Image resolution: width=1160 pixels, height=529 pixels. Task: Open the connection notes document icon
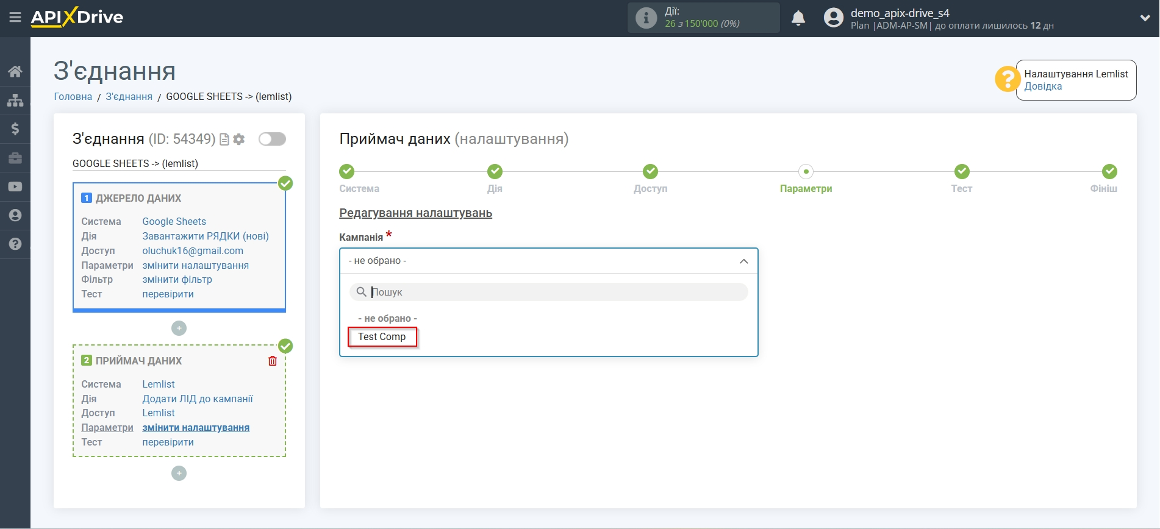(x=224, y=140)
